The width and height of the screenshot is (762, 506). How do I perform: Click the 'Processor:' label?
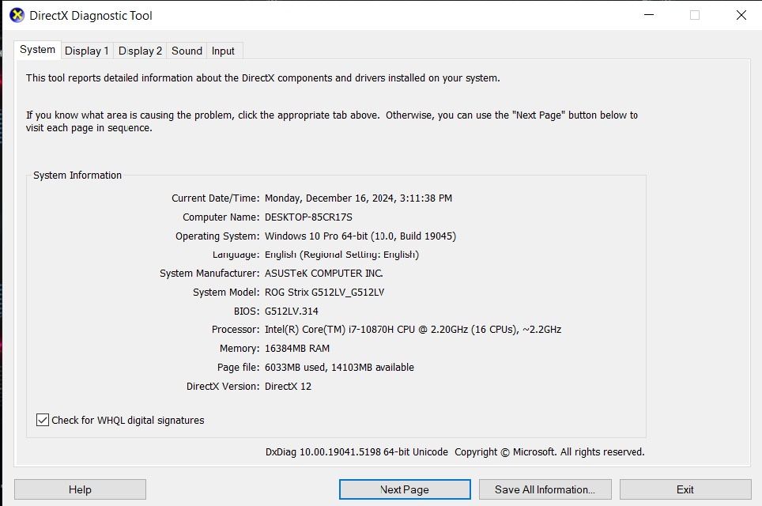[236, 330]
